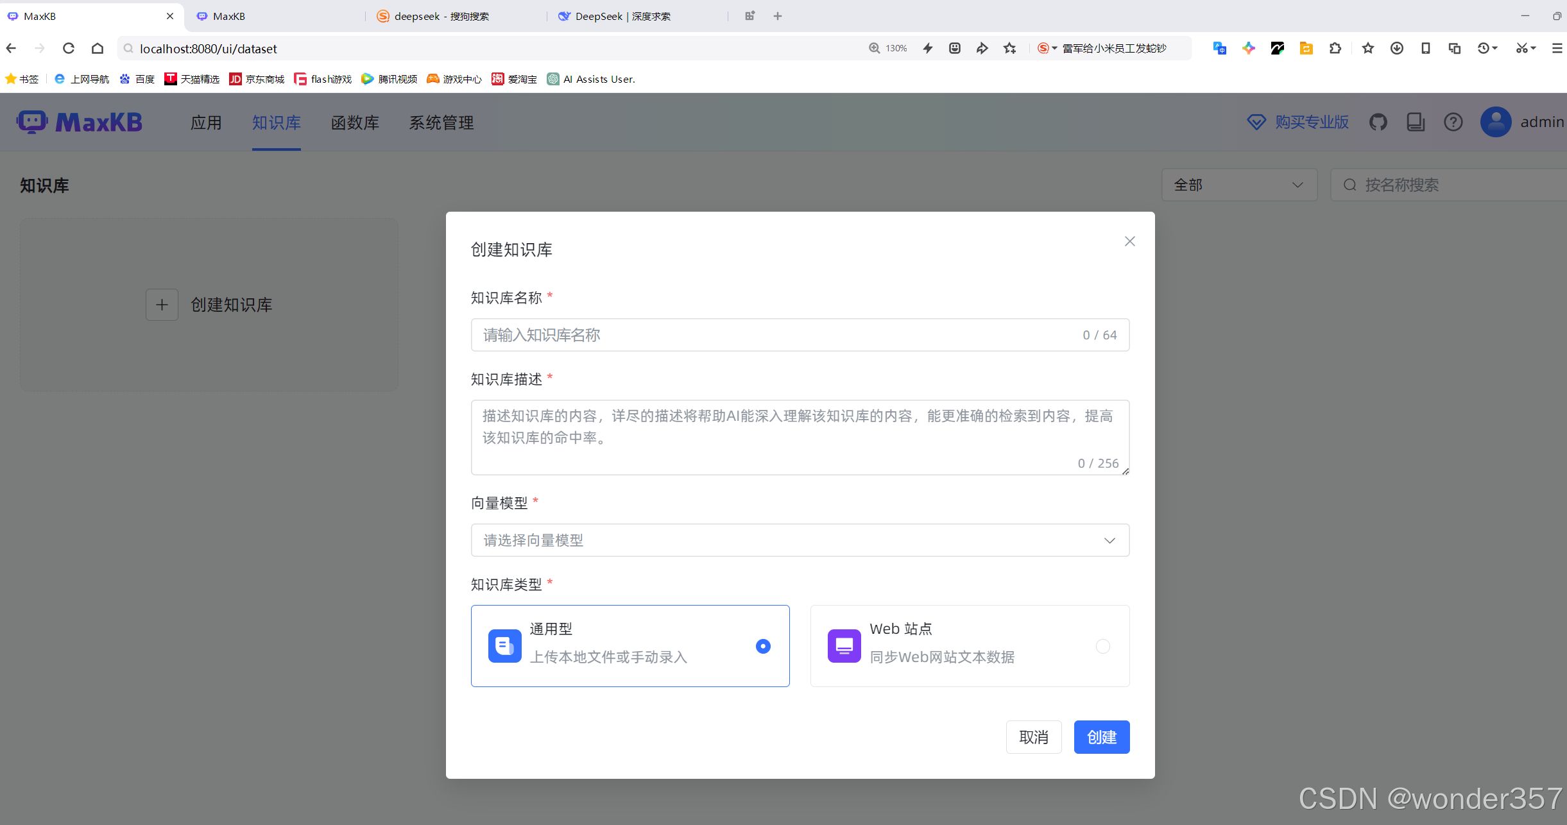The height and width of the screenshot is (825, 1567).
Task: Click the browser translate icon
Action: [x=1220, y=47]
